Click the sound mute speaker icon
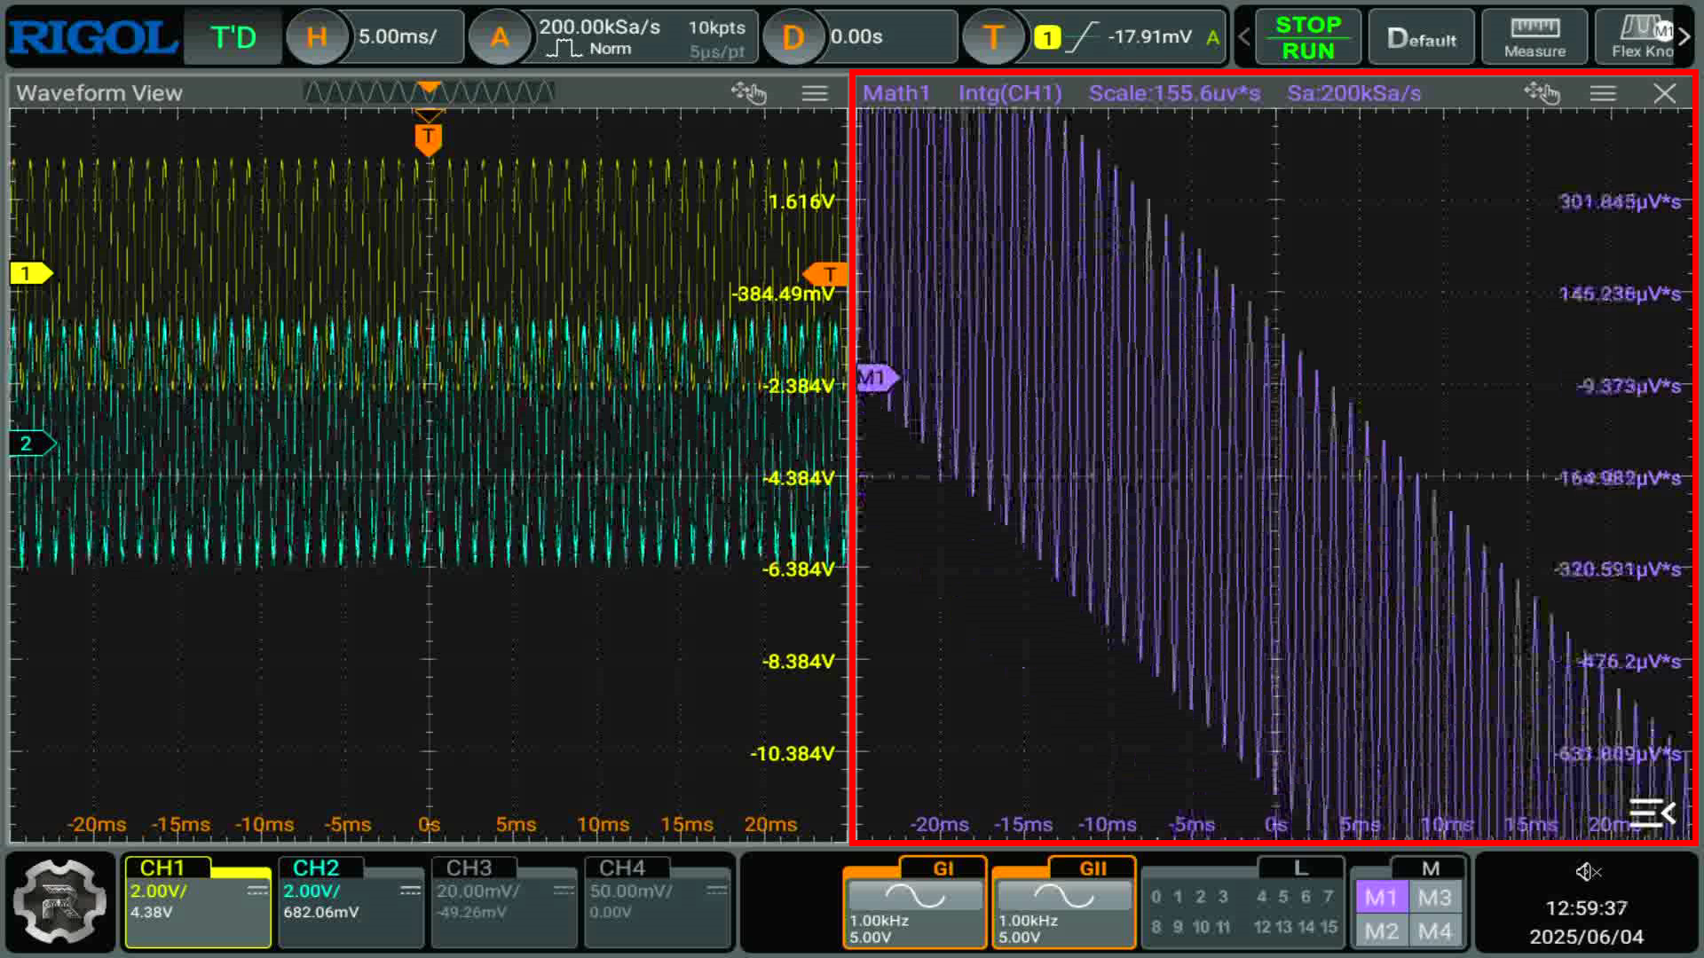This screenshot has height=958, width=1704. point(1587,872)
